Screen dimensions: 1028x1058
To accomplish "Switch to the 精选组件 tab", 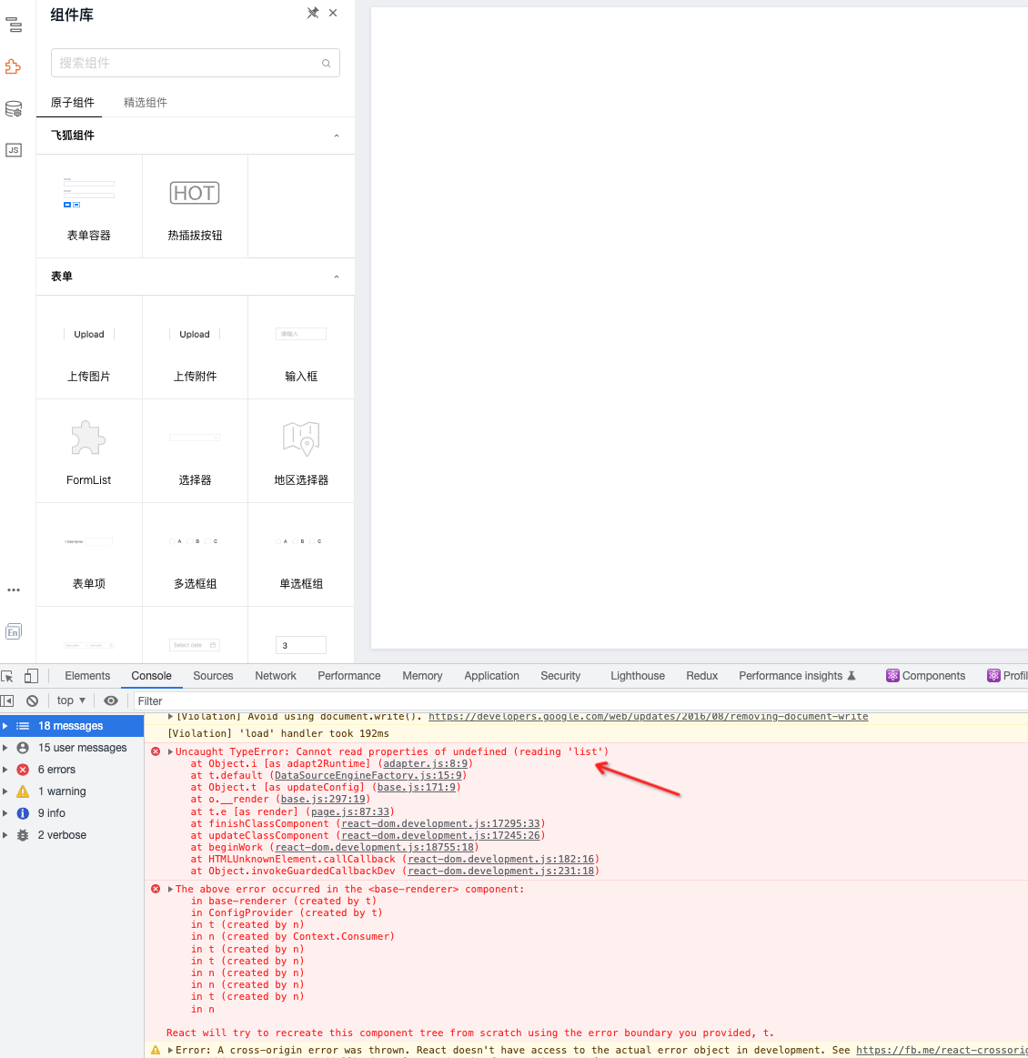I will 145,103.
